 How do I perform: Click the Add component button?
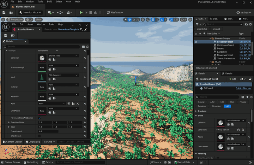[232, 79]
